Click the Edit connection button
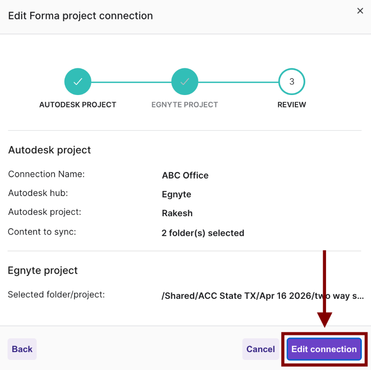 (x=324, y=349)
